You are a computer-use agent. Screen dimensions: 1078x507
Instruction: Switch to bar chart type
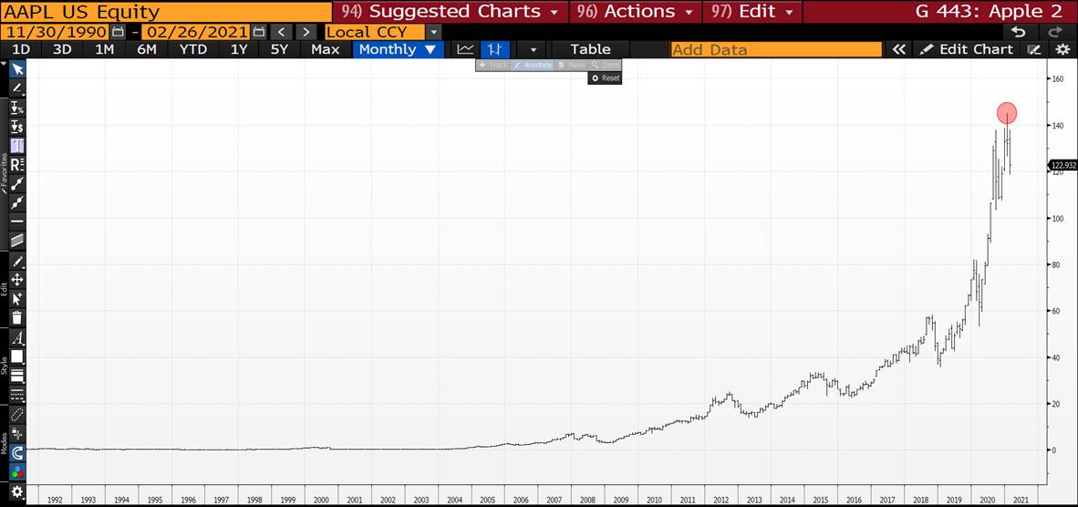click(495, 49)
